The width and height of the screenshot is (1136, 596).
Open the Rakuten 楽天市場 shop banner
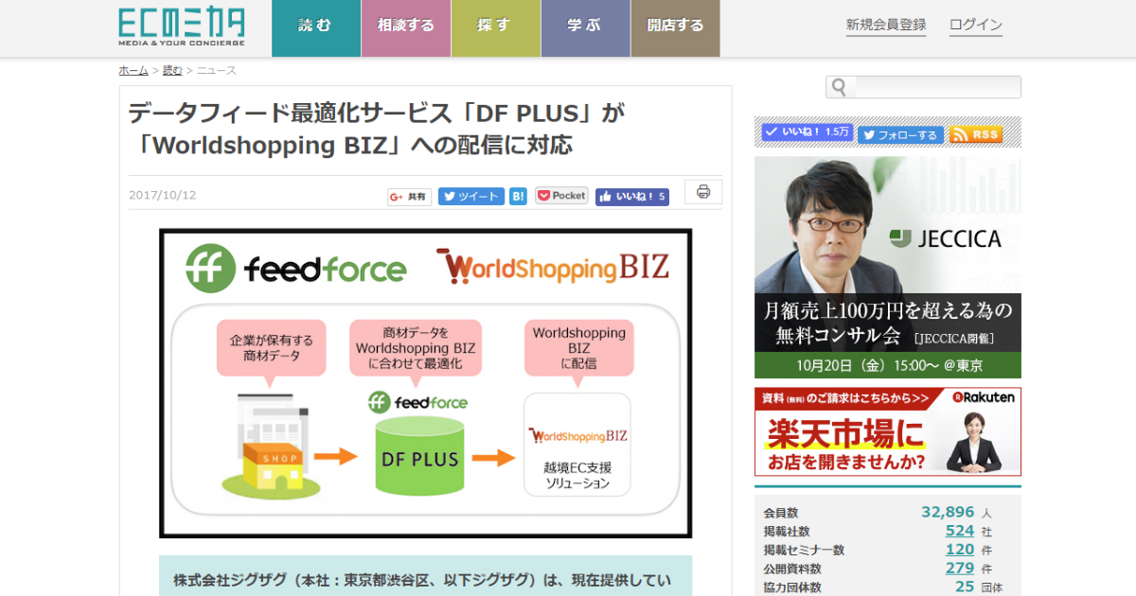(x=888, y=431)
